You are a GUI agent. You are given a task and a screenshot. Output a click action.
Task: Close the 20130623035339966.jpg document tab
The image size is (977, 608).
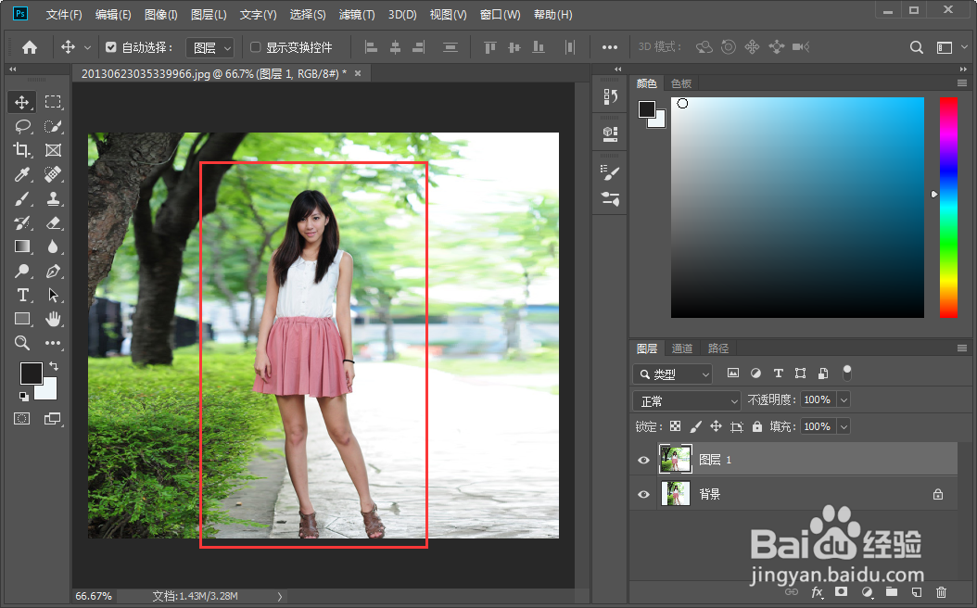pos(358,73)
